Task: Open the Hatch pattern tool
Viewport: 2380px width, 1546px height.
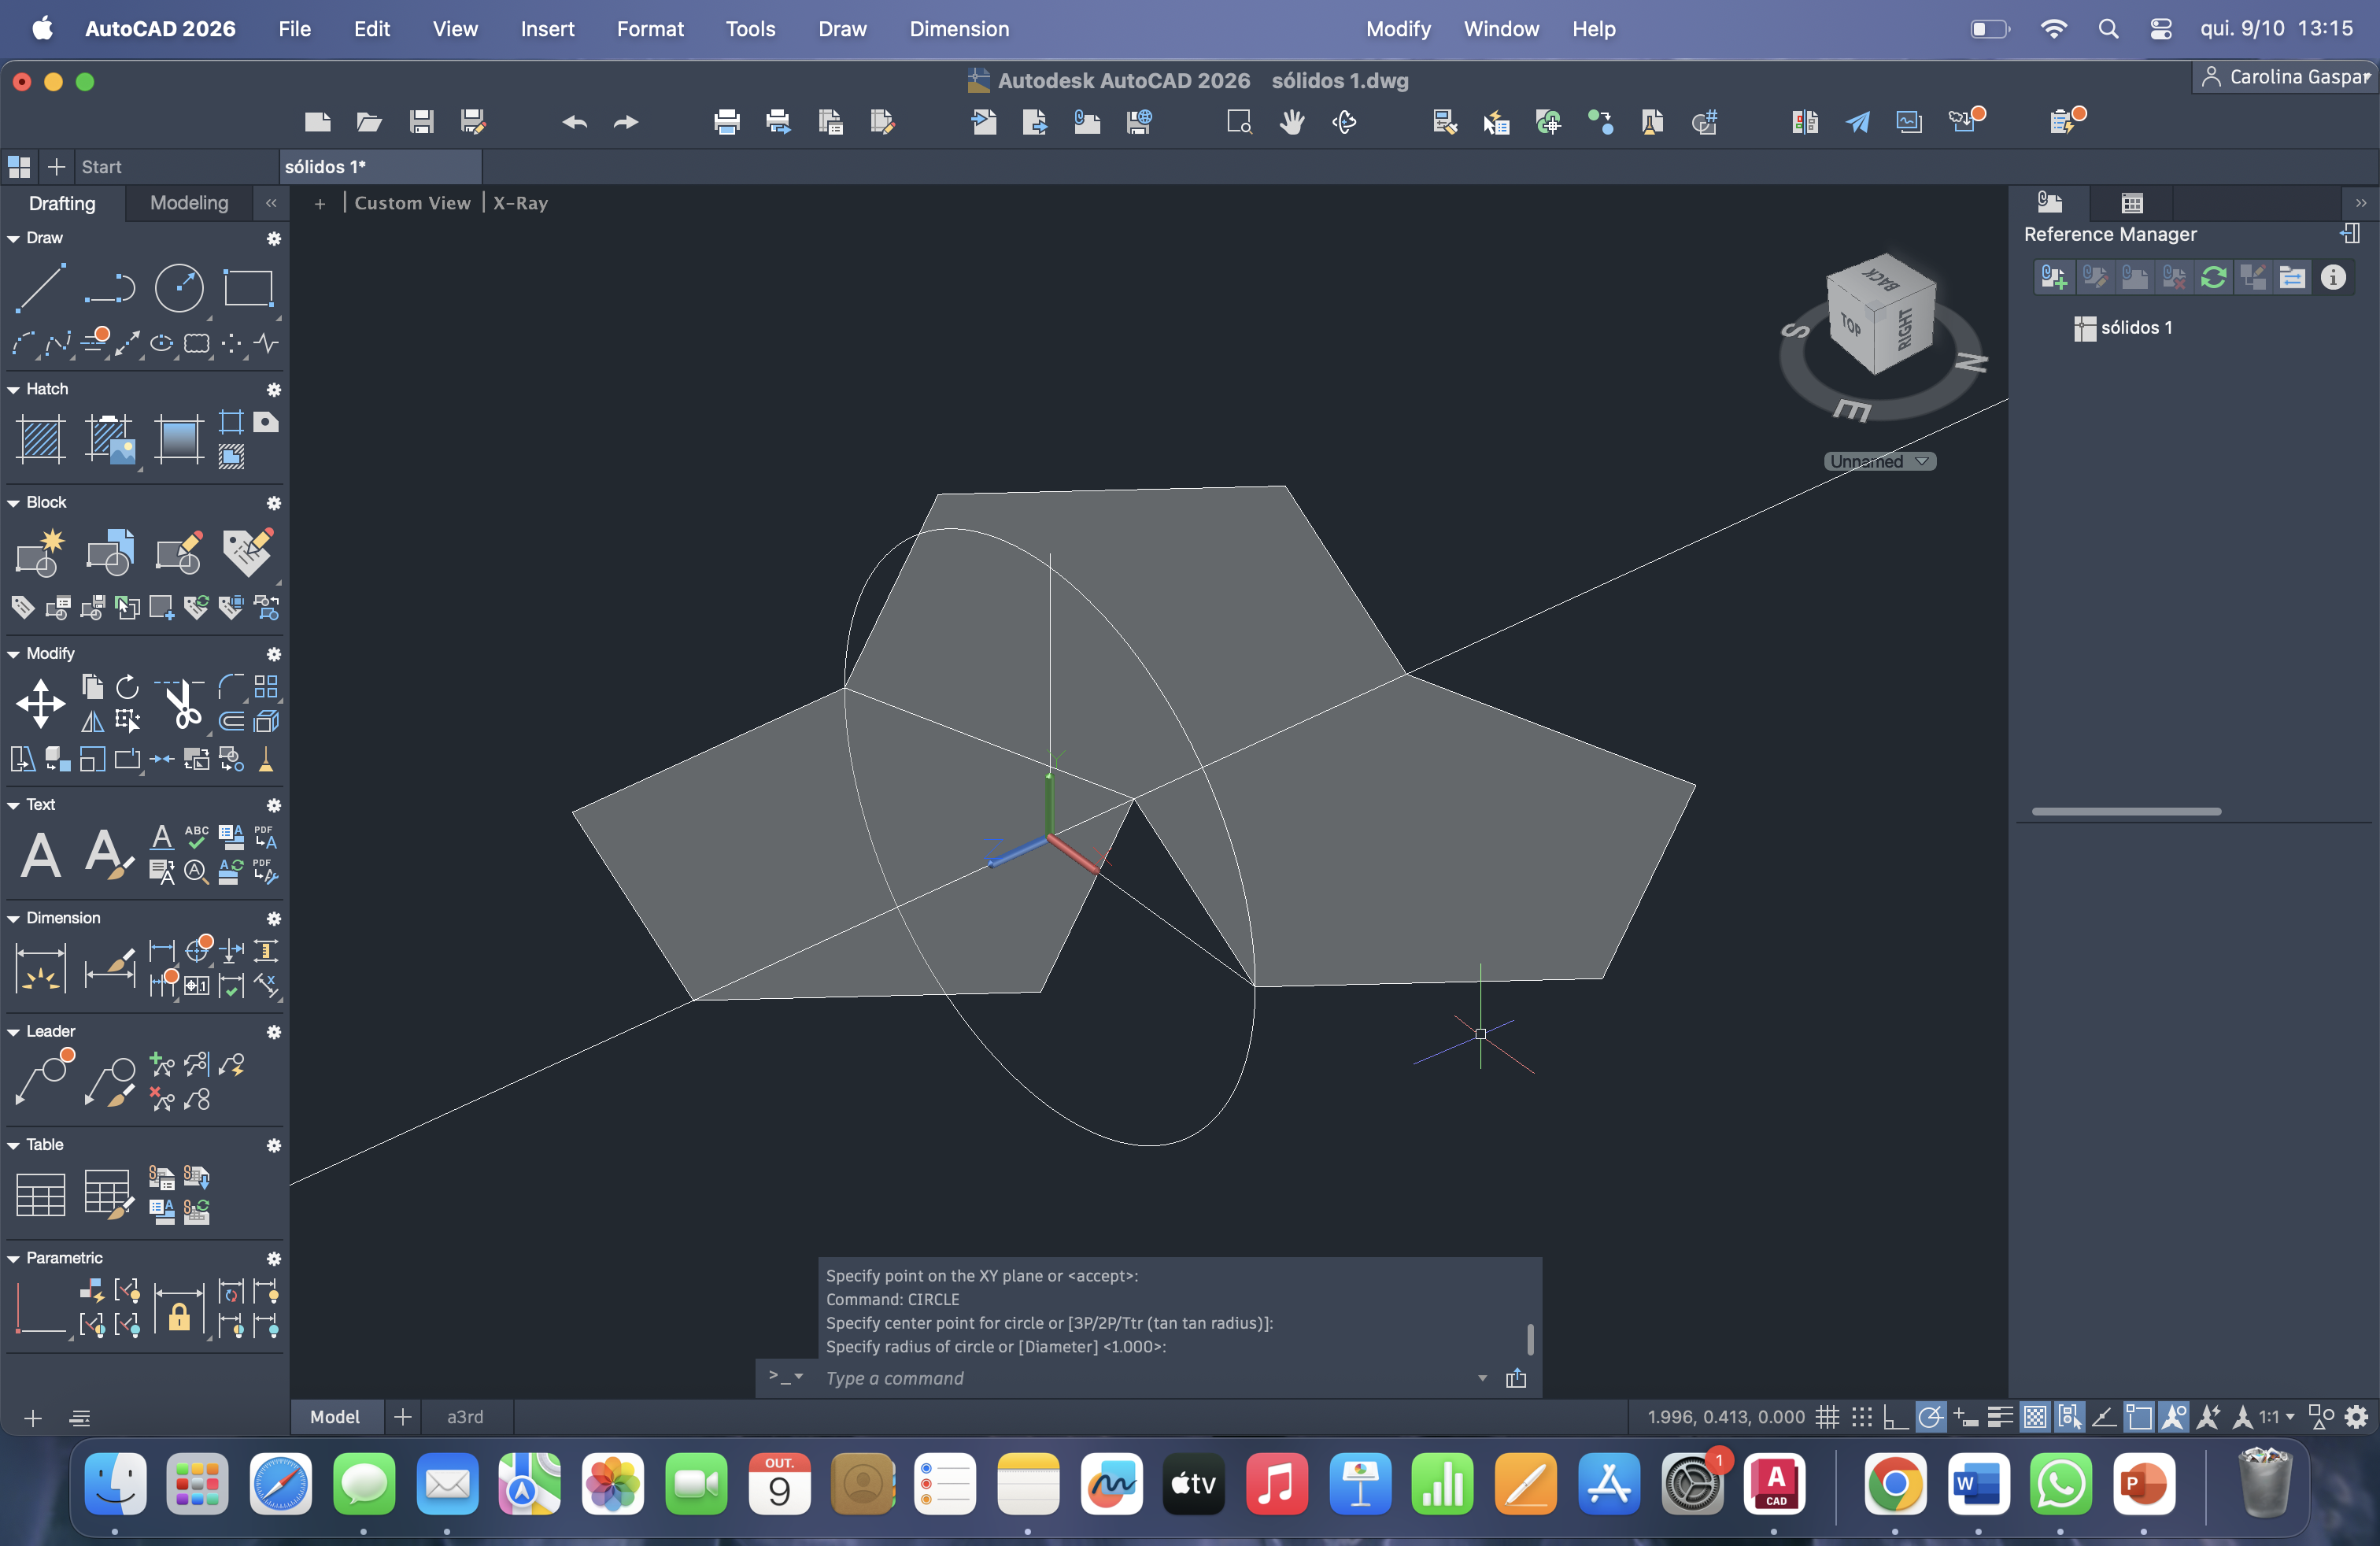Action: coord(40,438)
